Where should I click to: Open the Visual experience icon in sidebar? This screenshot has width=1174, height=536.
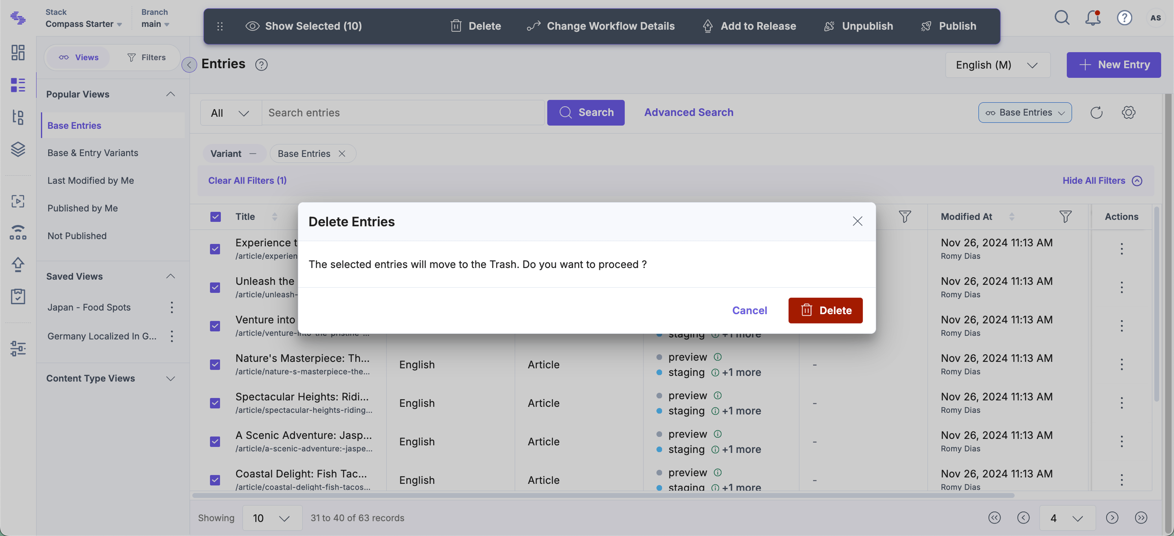(18, 201)
